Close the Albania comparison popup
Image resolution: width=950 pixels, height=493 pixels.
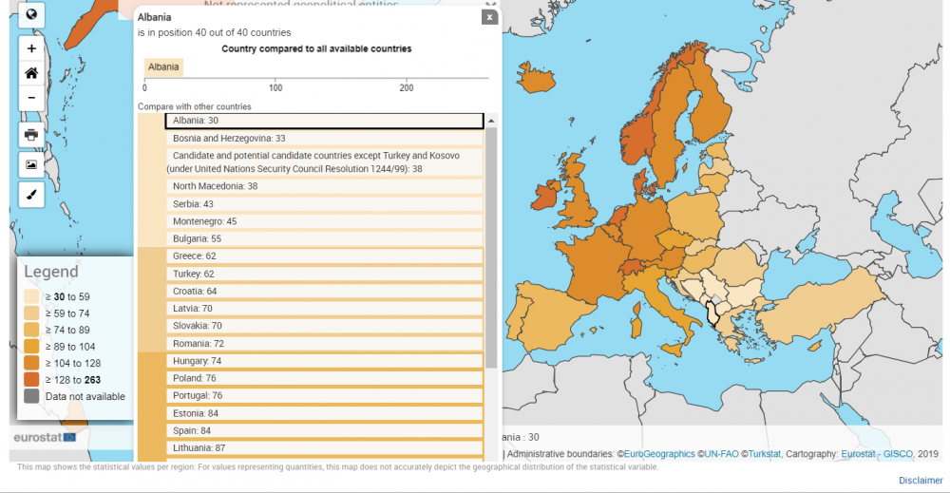coord(488,17)
